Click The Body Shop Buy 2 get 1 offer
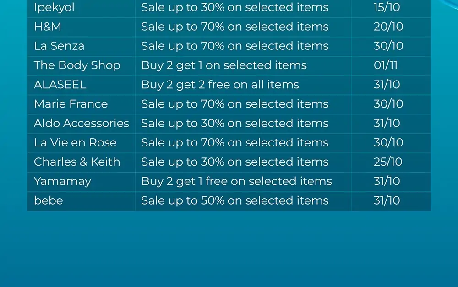 224,65
